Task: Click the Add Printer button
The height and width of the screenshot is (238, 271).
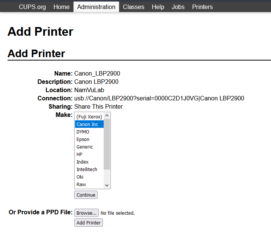Action: (89, 223)
